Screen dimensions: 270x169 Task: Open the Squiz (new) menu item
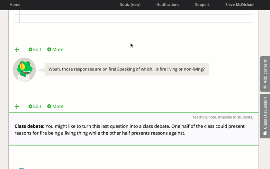pos(130,5)
